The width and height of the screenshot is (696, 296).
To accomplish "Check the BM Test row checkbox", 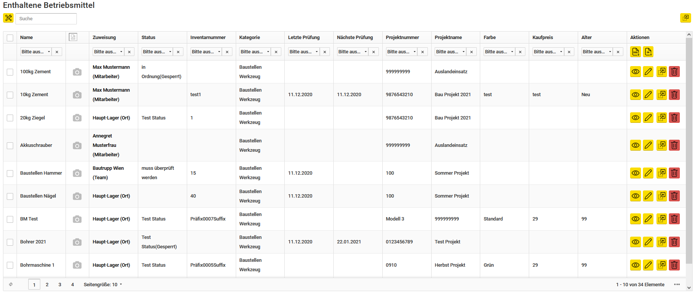I will click(x=10, y=219).
